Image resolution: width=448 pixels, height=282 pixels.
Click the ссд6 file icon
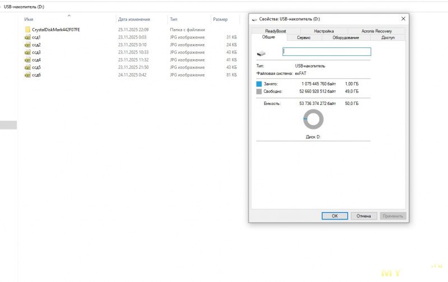[27, 75]
